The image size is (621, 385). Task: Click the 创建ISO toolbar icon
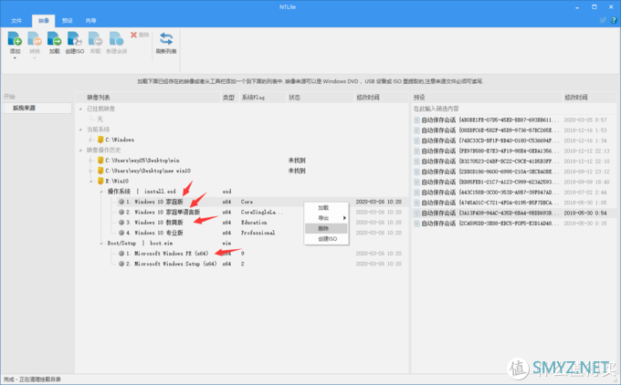tap(75, 39)
